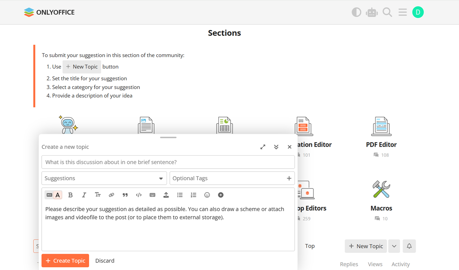
Task: Switch to the Top tab
Action: [310, 246]
